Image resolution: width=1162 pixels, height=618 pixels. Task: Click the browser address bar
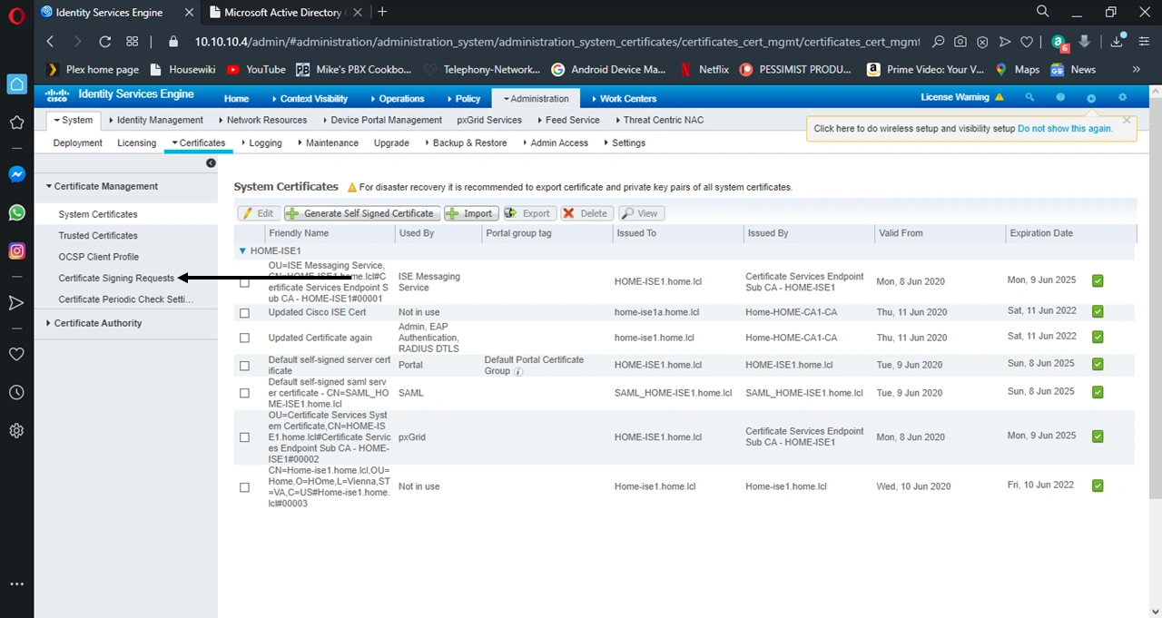556,42
